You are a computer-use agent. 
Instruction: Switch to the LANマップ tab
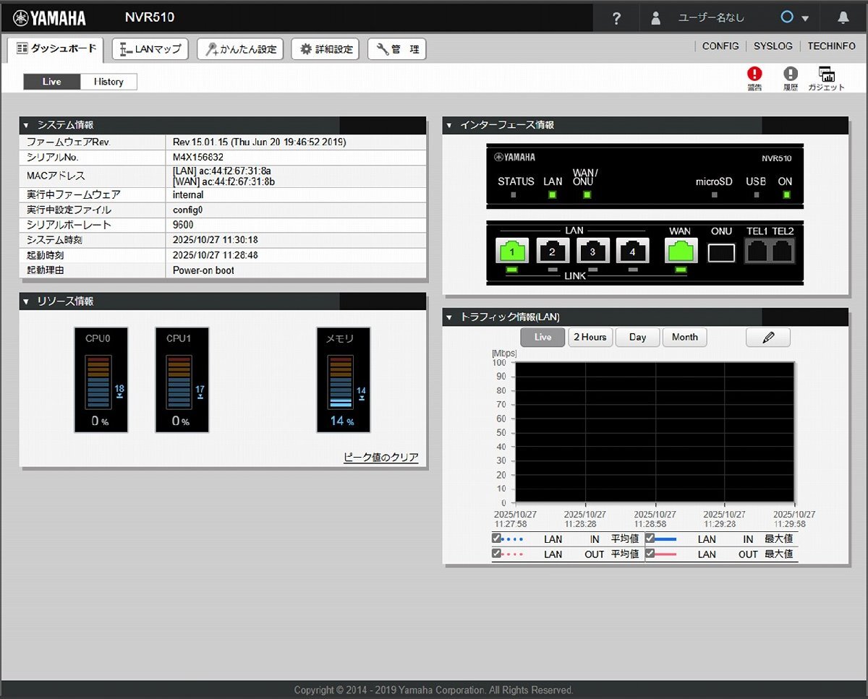pos(150,49)
